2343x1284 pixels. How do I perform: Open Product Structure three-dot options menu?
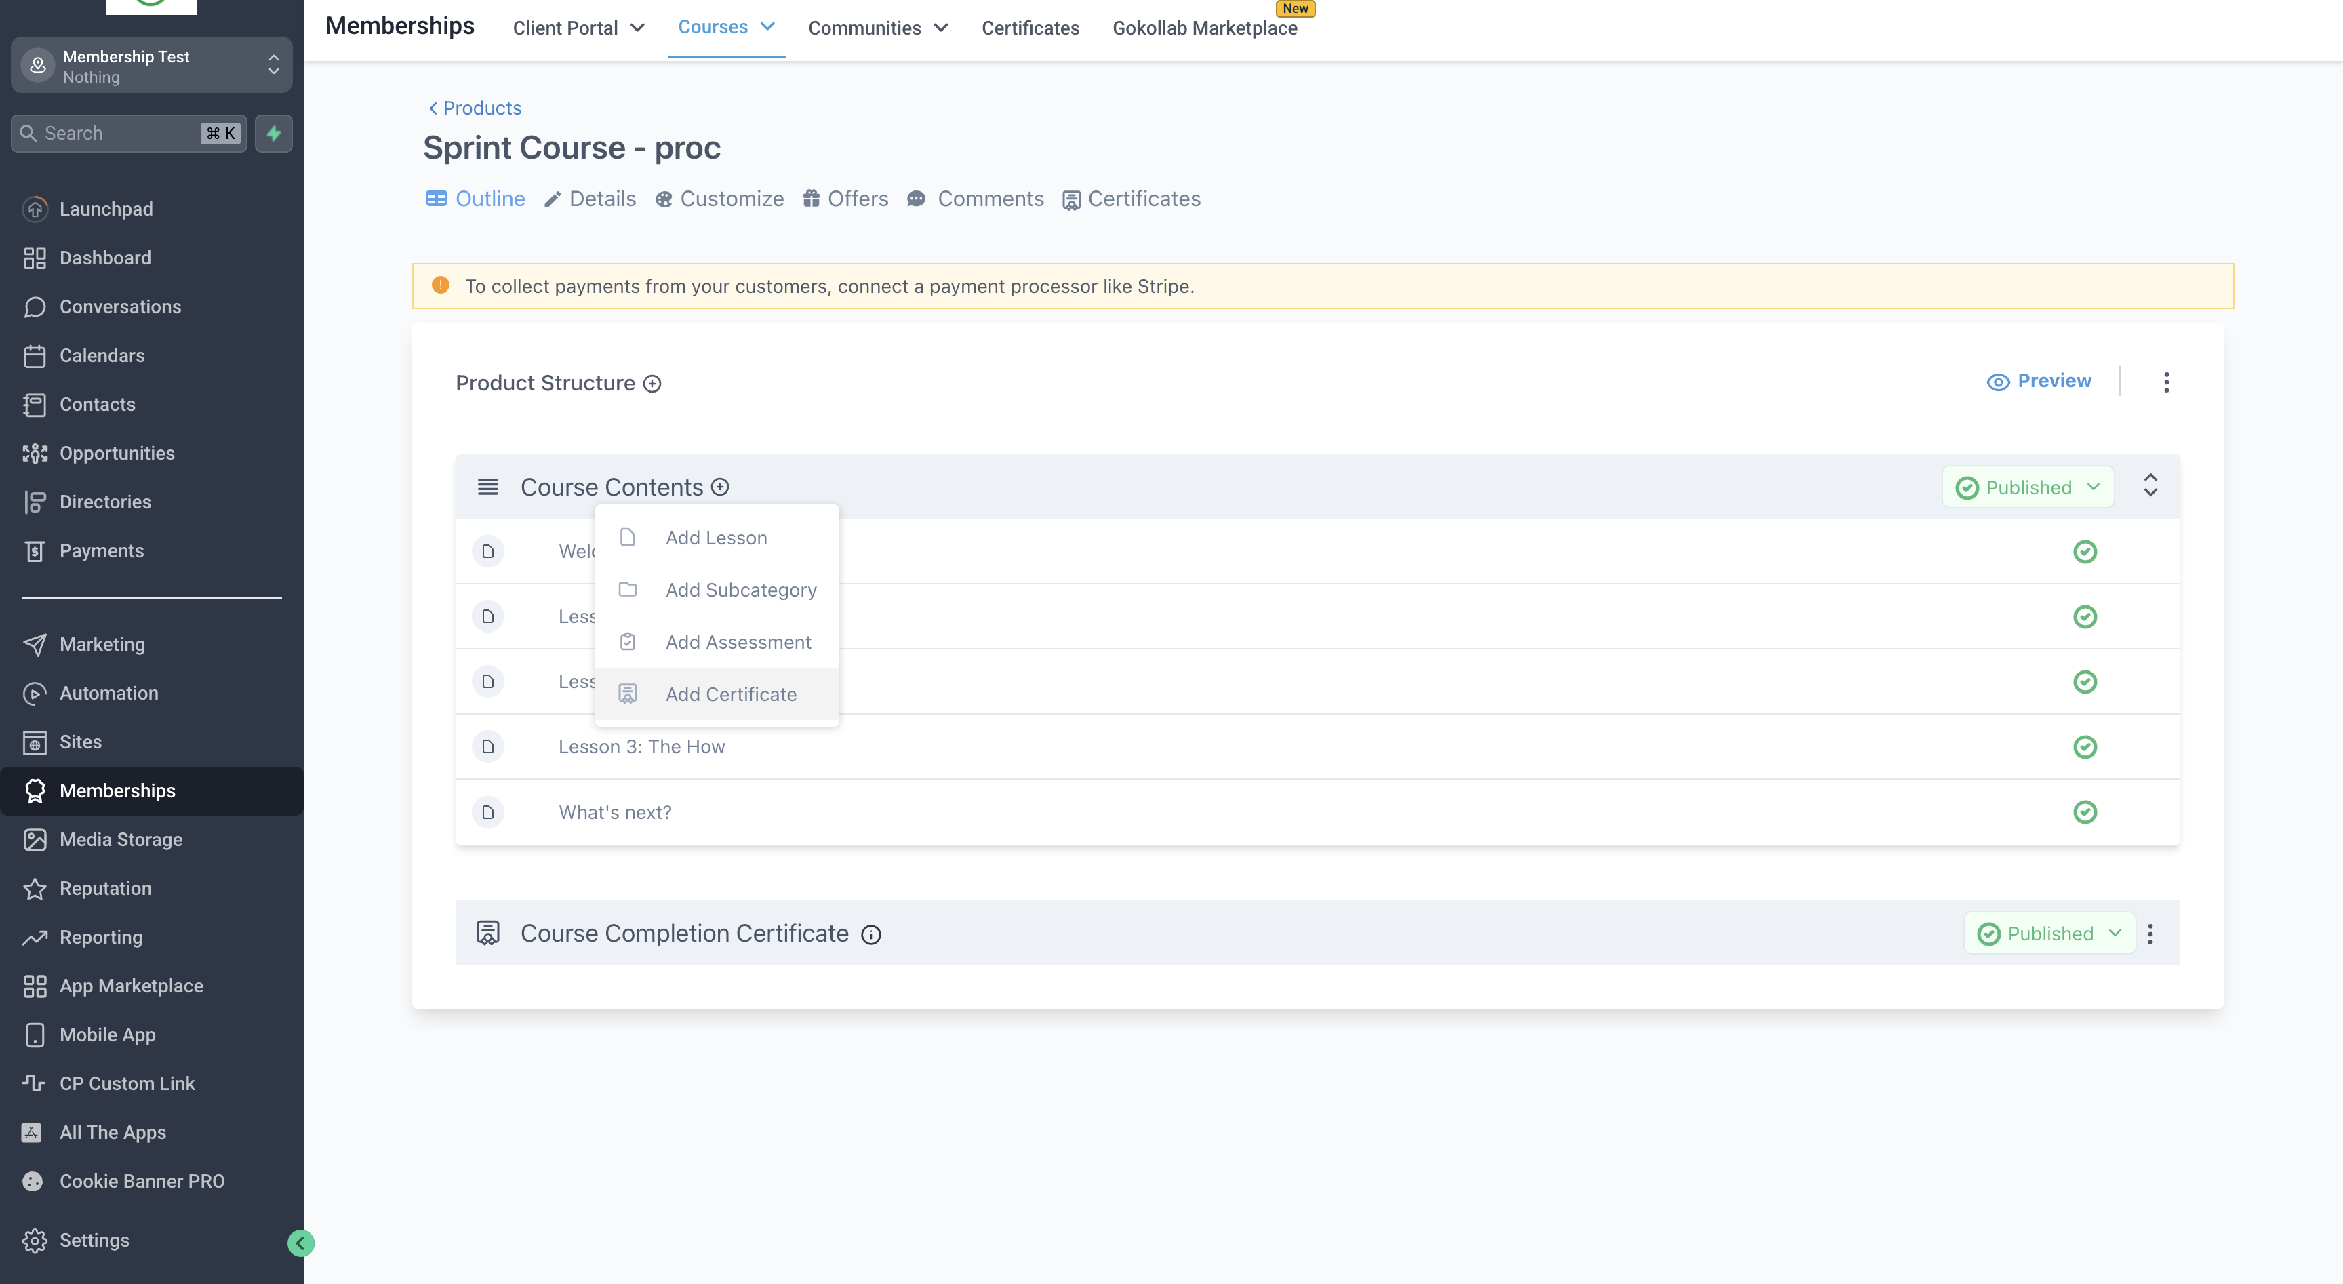coord(2165,382)
